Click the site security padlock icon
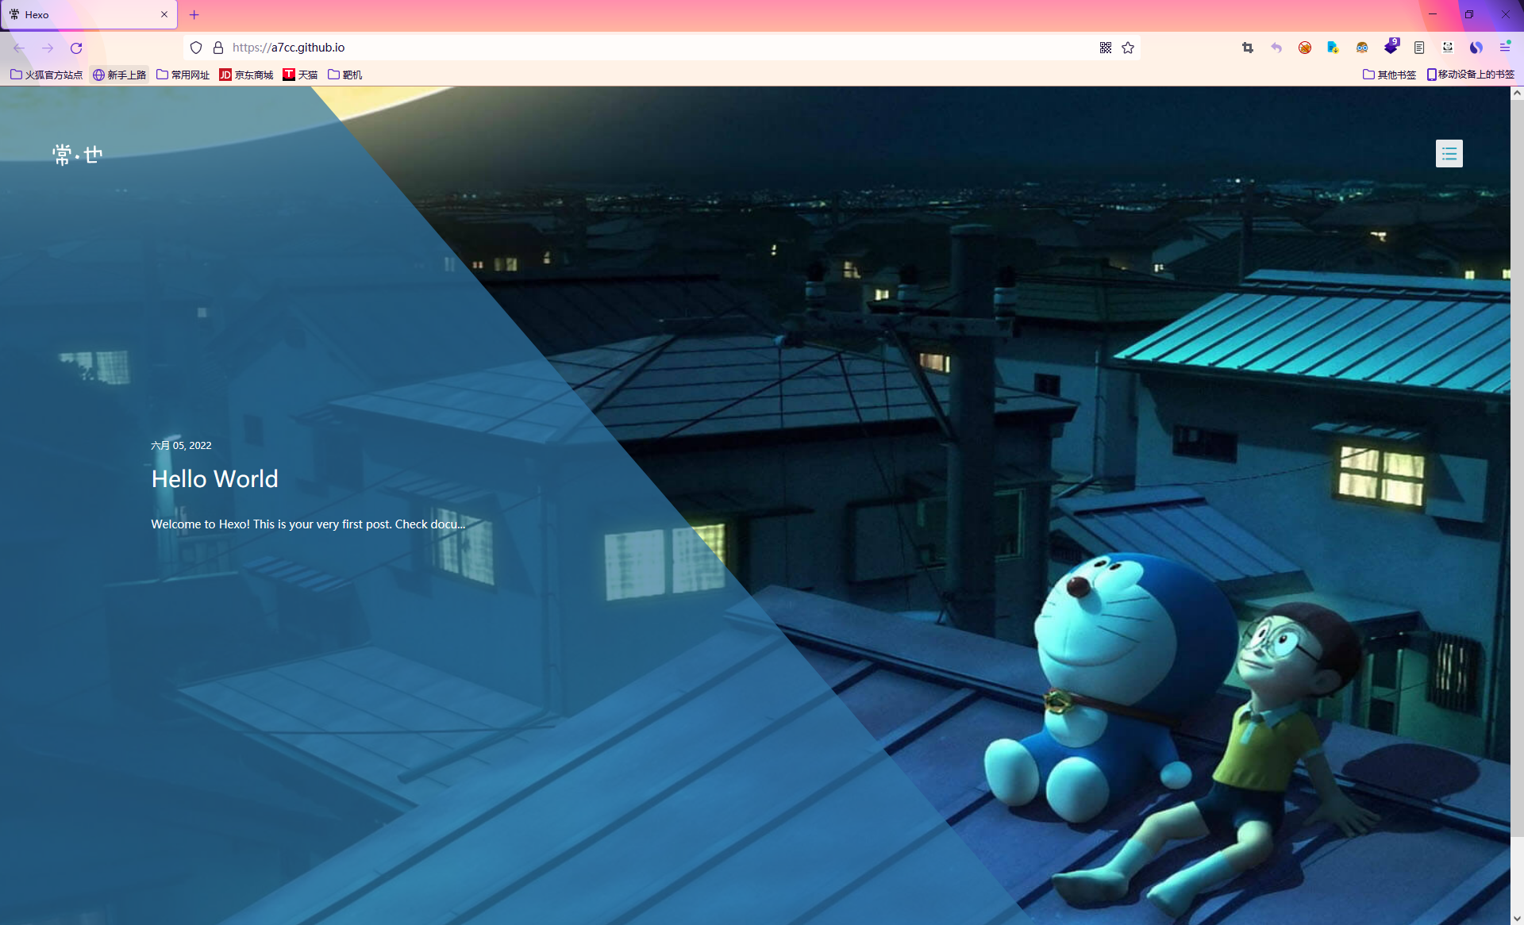Viewport: 1524px width, 925px height. [218, 48]
